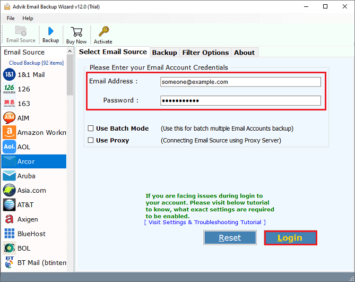Select the "1&1 Mail" list entry text

coord(31,74)
